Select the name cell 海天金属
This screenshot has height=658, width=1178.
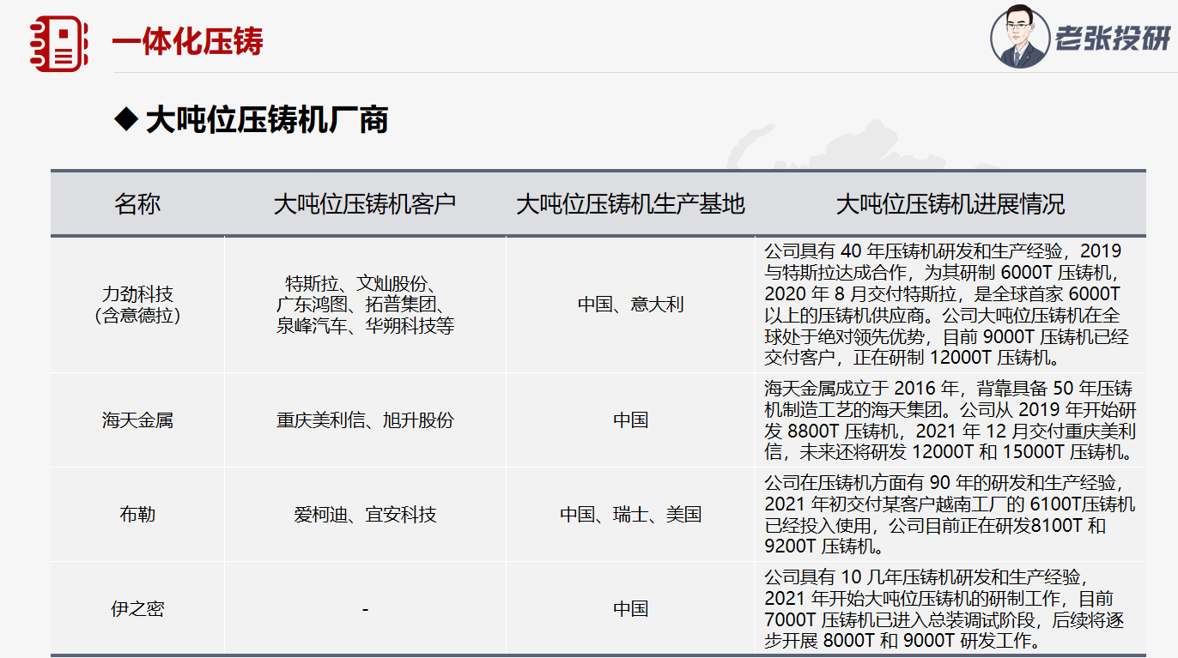pos(137,420)
